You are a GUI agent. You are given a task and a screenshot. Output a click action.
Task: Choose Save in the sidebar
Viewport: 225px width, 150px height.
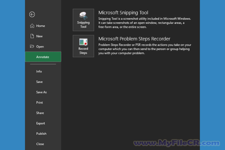tap(39, 82)
